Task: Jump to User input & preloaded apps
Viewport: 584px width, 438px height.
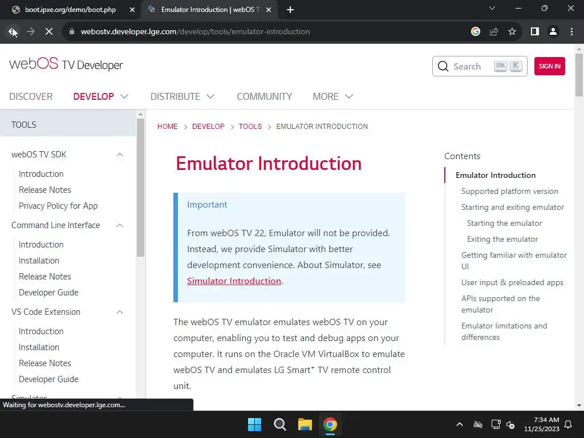Action: [512, 283]
